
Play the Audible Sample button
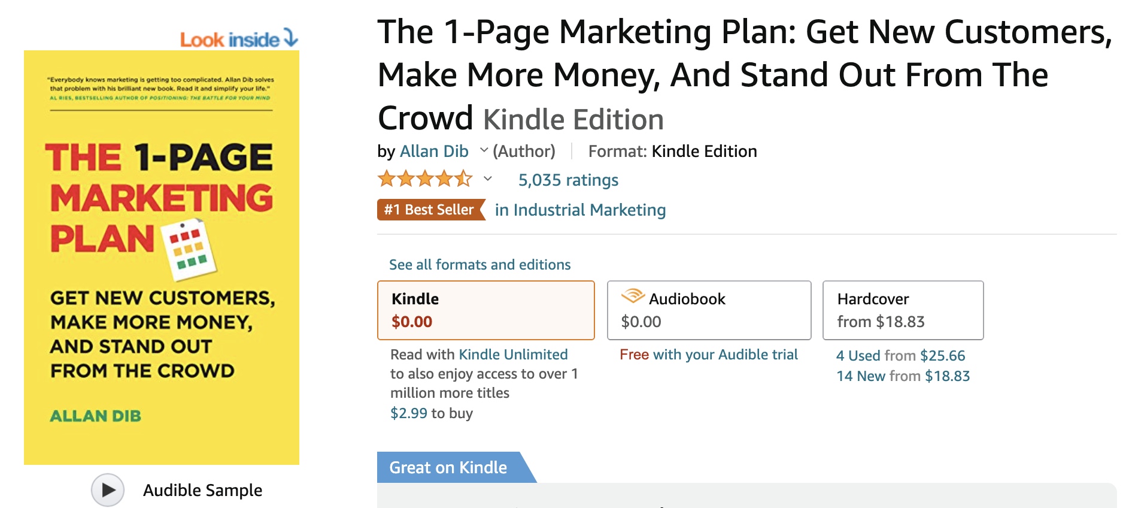point(108,490)
